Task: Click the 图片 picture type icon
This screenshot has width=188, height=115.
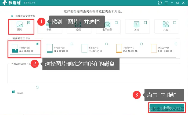Action: [20, 24]
